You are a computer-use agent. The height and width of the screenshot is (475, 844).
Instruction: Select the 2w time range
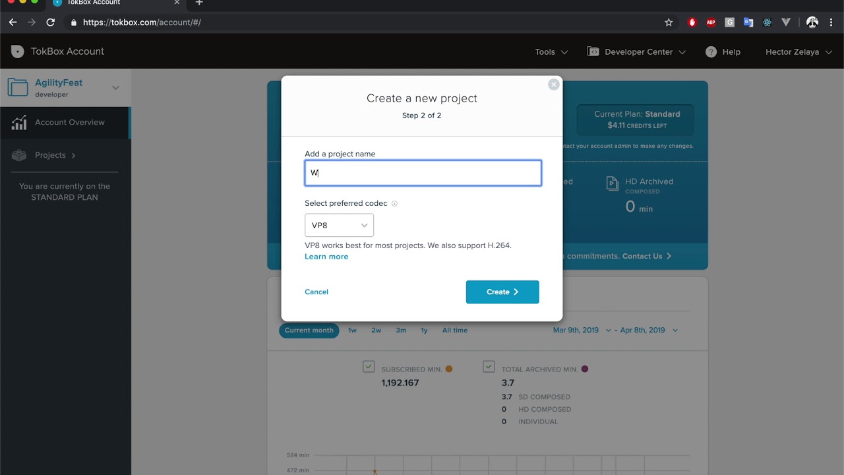tap(376, 331)
